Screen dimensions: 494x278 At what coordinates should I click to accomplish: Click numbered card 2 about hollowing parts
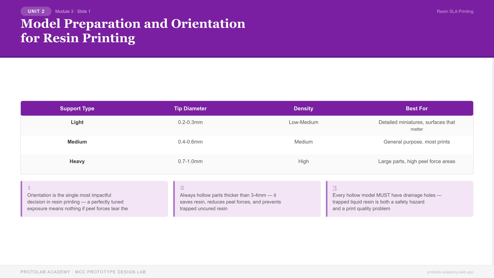[x=247, y=199]
